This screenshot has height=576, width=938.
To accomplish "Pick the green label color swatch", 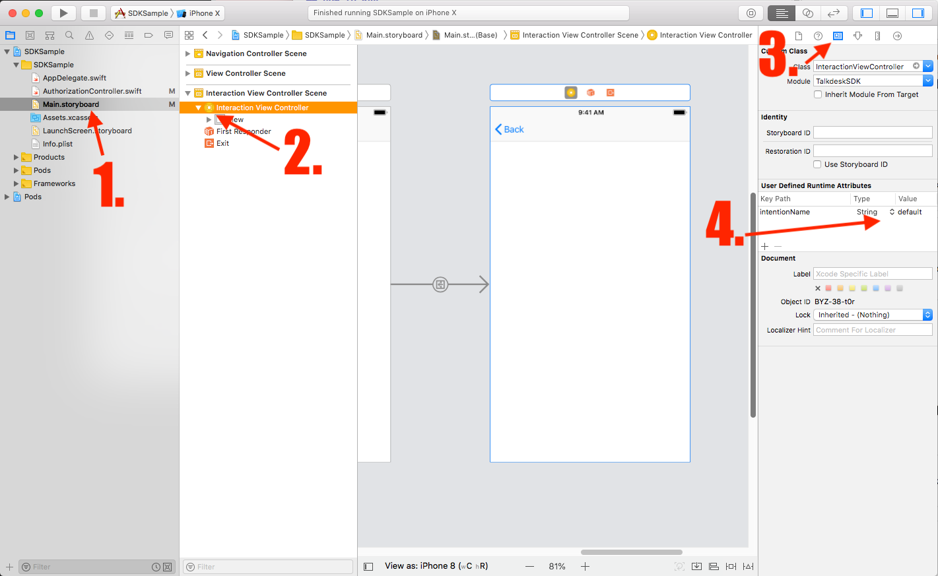I will 864,288.
